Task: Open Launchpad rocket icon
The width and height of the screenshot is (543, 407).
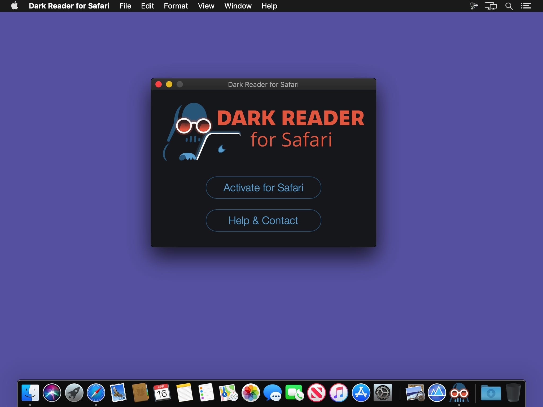Action: [x=74, y=392]
